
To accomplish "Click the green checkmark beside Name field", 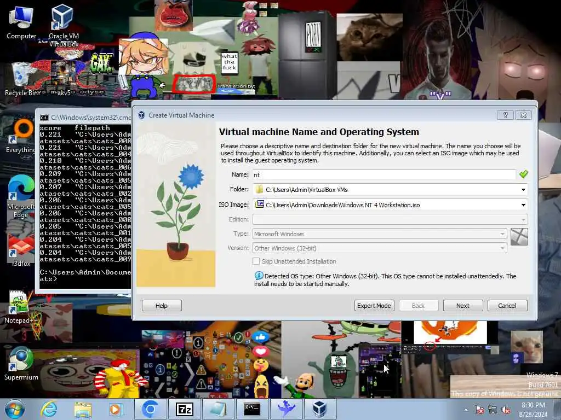I will click(523, 174).
